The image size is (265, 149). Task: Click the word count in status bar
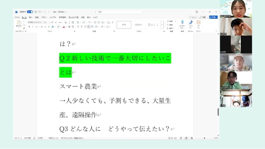28,138
